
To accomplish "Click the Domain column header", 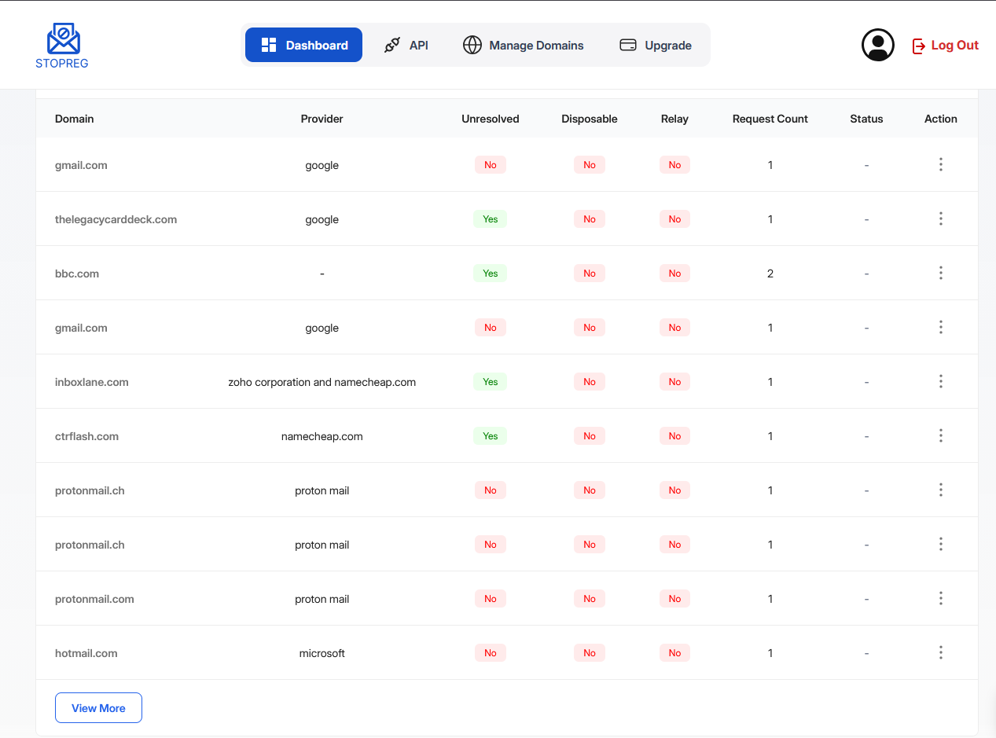I will point(74,119).
